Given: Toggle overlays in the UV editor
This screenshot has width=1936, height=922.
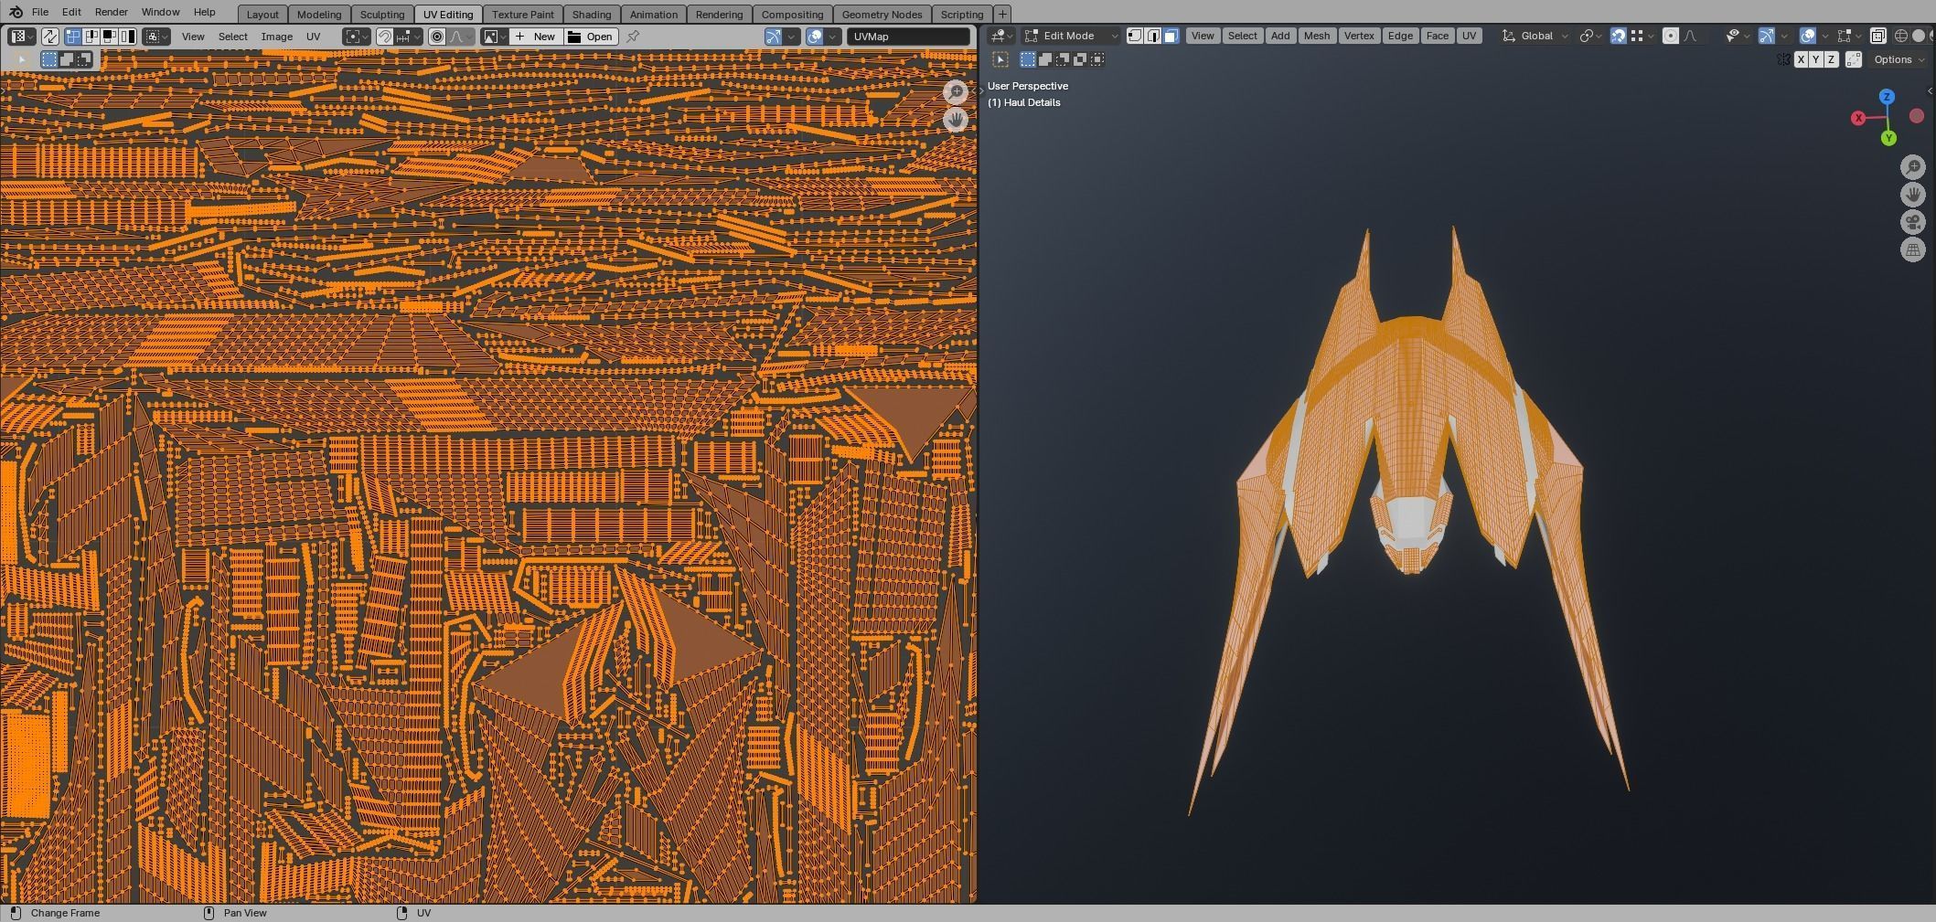Looking at the screenshot, I should pos(815,37).
